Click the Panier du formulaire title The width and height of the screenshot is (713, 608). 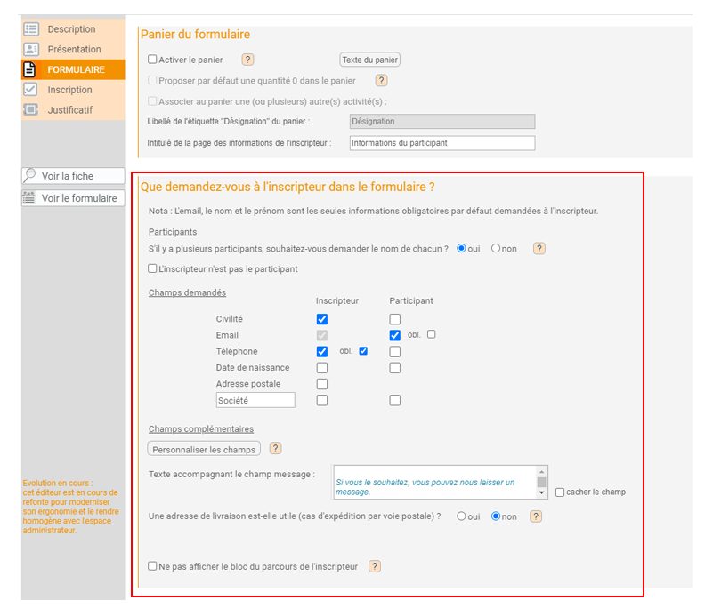tap(196, 35)
